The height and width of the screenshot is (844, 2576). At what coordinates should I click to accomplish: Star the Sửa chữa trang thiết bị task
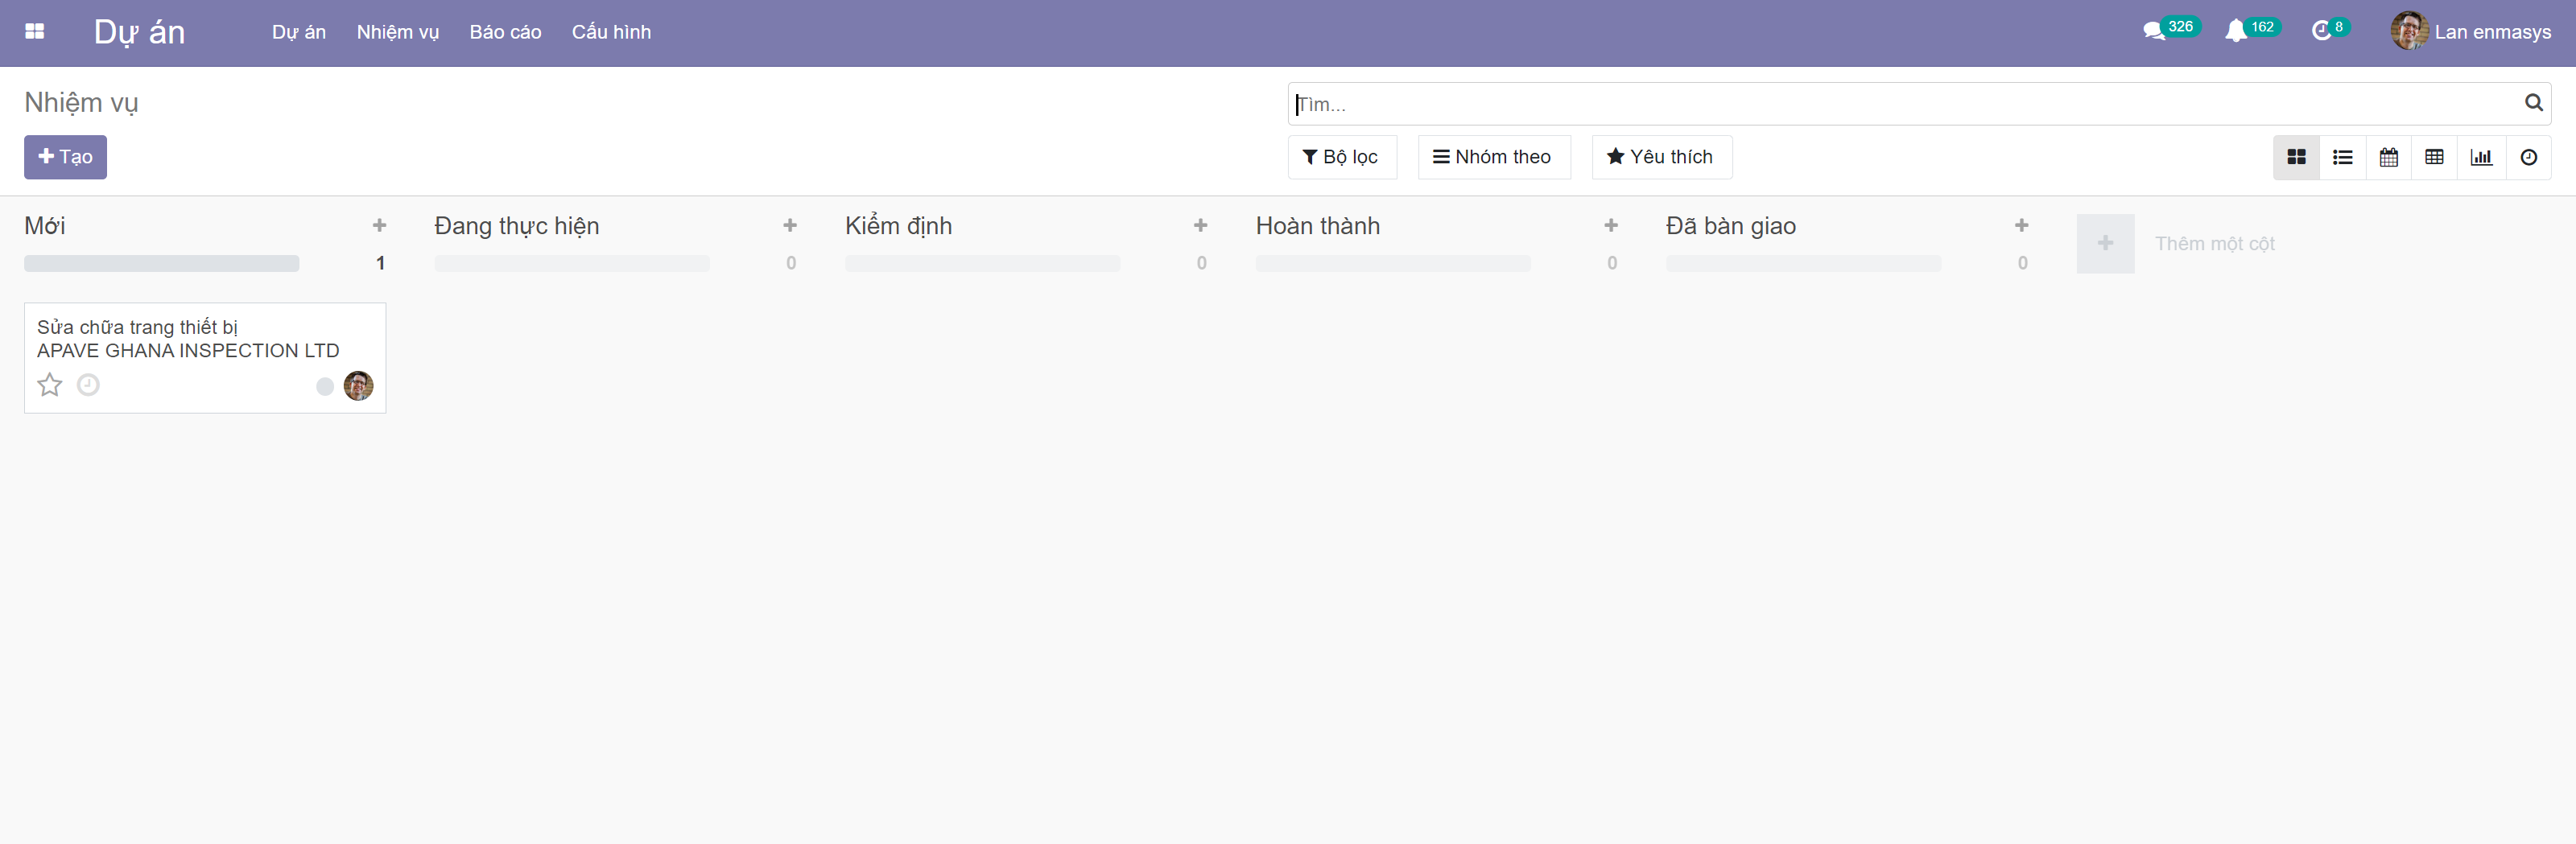[x=50, y=385]
